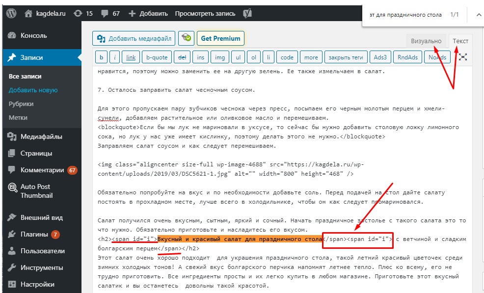Switch to the Визуально editor tab
484x293 pixels.
click(426, 41)
